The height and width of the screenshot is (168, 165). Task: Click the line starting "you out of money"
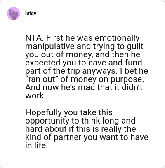[x=82, y=54]
